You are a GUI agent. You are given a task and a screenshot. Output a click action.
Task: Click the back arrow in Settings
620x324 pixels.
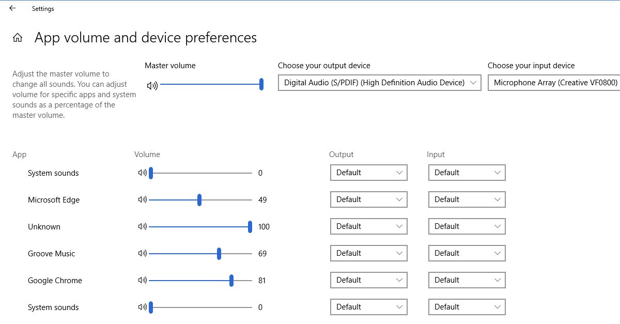pyautogui.click(x=12, y=8)
